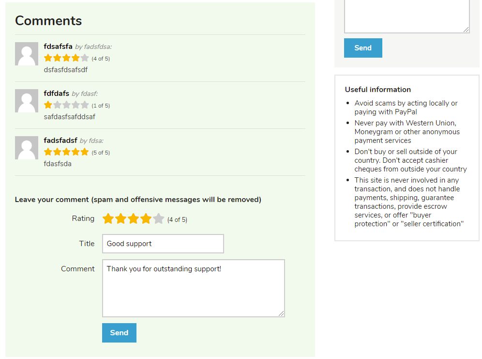Click the Title field showing Good support

(x=163, y=243)
